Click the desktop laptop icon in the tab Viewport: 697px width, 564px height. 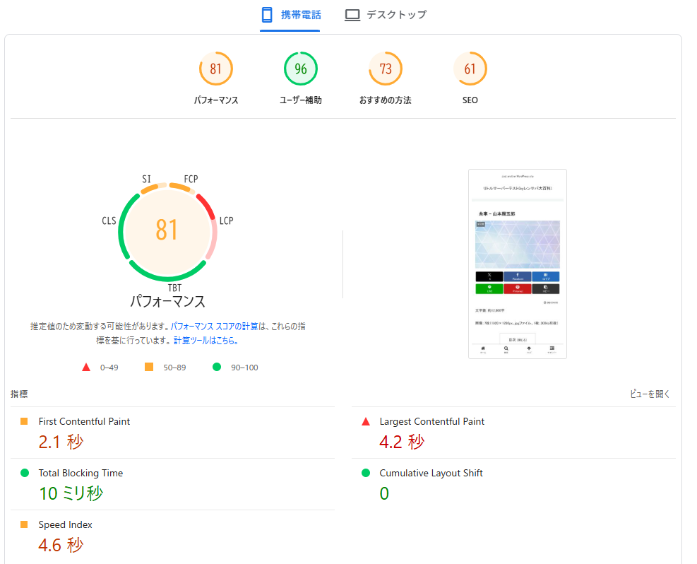pos(352,15)
